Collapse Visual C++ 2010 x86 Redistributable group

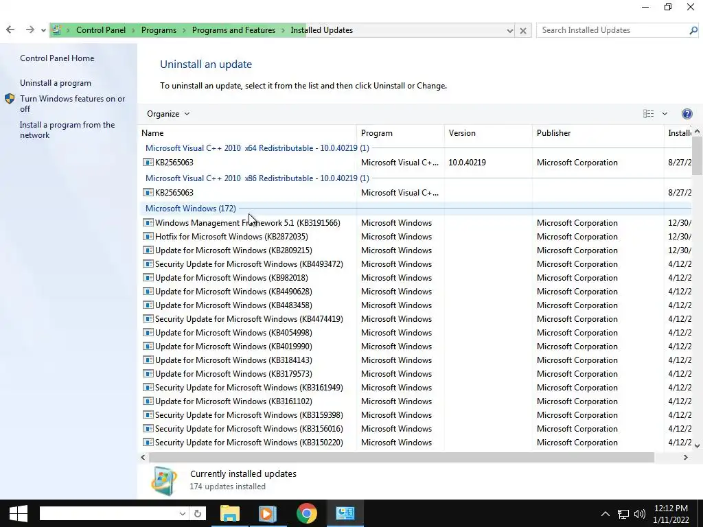tap(257, 178)
